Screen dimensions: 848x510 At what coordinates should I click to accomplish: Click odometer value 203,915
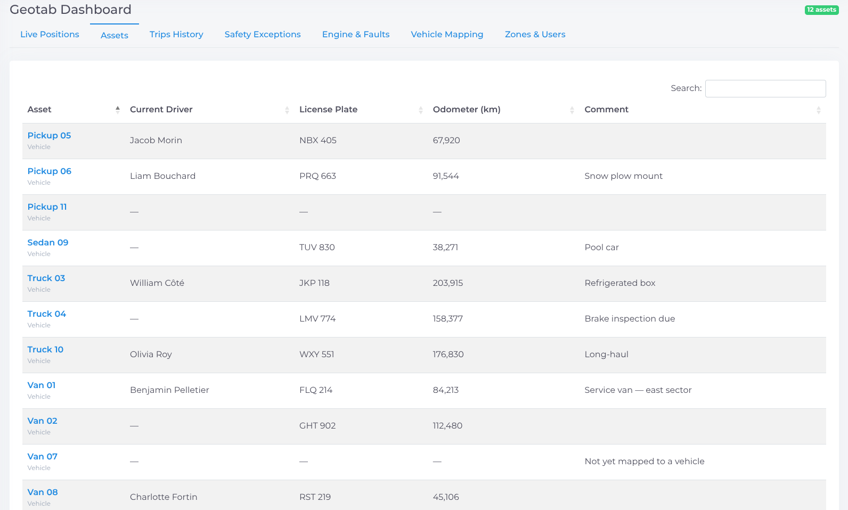point(448,283)
